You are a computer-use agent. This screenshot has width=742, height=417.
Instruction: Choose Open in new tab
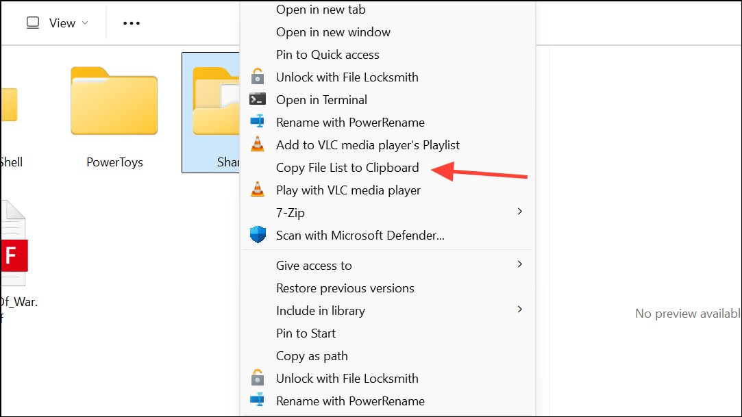coord(321,10)
